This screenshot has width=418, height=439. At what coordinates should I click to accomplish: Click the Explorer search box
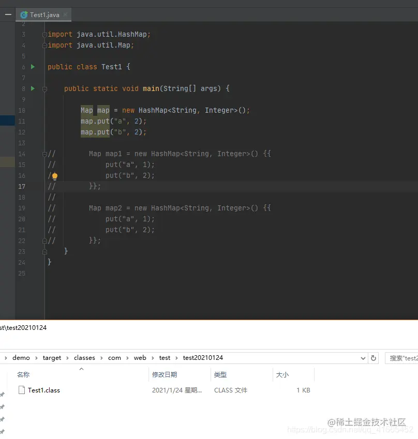[401, 358]
